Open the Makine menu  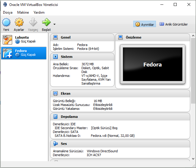pyautogui.click(x=23, y=12)
